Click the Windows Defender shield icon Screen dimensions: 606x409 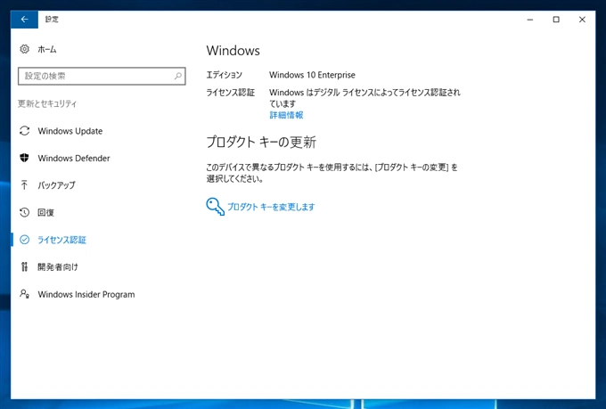click(x=24, y=158)
